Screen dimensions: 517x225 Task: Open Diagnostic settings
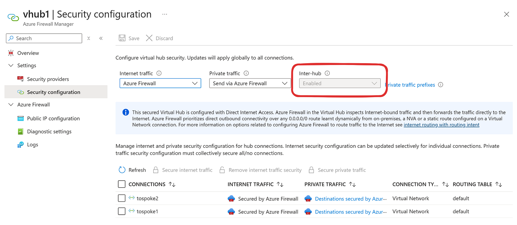pos(49,132)
